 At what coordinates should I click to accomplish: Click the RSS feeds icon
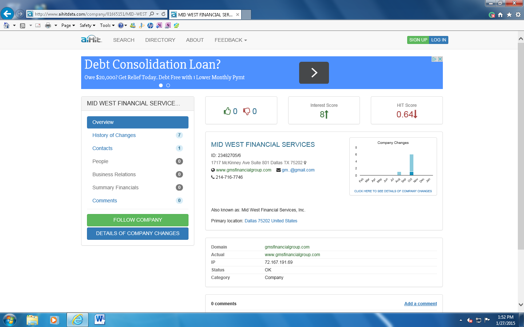coord(23,25)
